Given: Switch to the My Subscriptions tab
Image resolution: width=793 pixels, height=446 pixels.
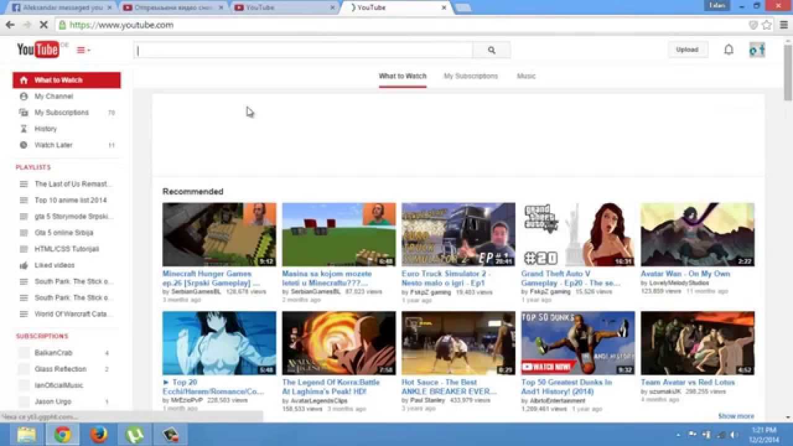Looking at the screenshot, I should pyautogui.click(x=471, y=76).
